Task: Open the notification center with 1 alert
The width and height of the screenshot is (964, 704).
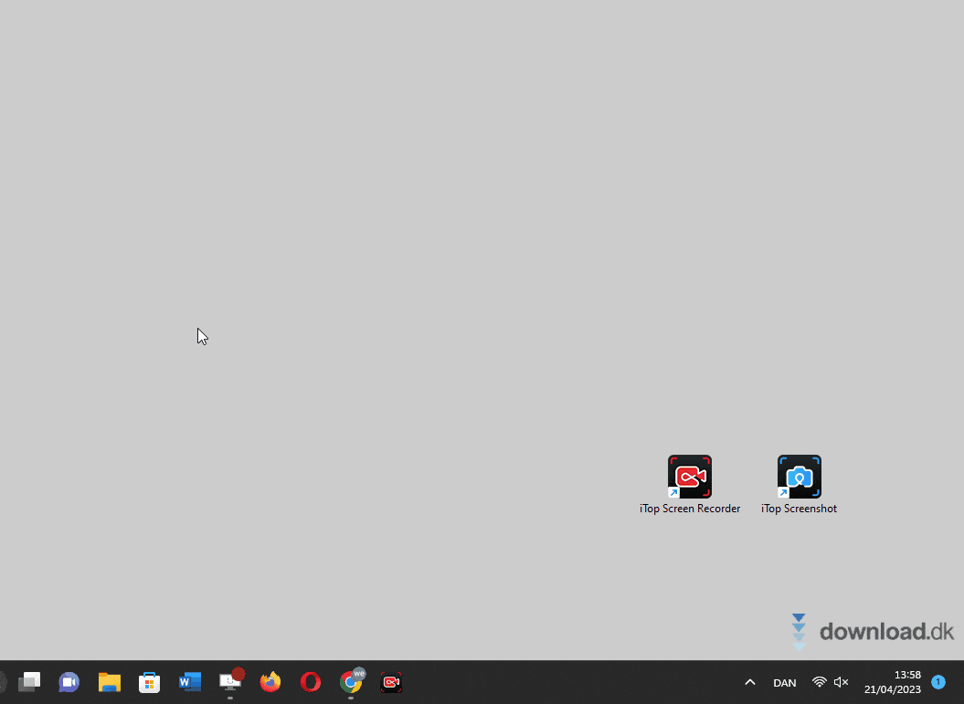Action: click(x=938, y=682)
